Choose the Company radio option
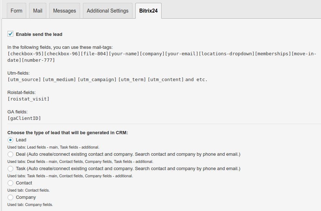 point(10,197)
